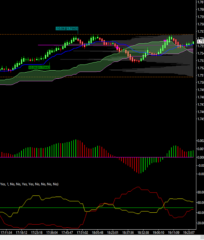204x240 pixels.
Task: Select the upper orange dashed horizontal line
Action: [97, 35]
